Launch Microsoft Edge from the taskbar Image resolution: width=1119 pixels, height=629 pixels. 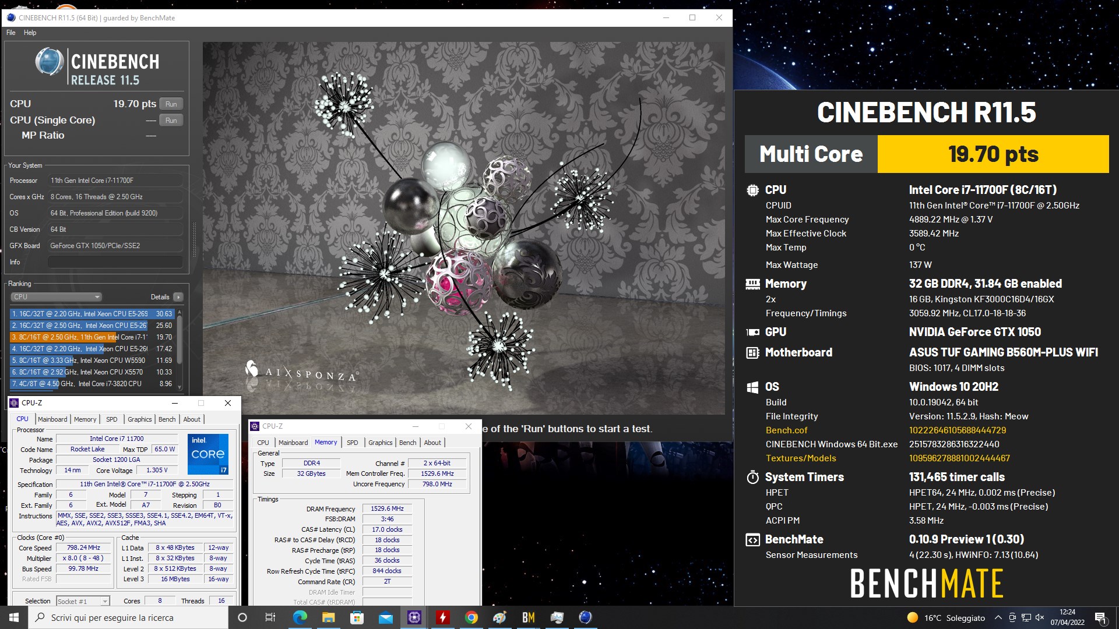pos(300,617)
